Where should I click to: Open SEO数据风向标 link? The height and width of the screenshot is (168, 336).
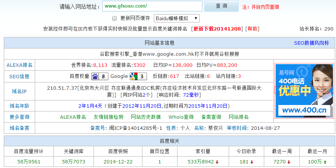click(311, 43)
